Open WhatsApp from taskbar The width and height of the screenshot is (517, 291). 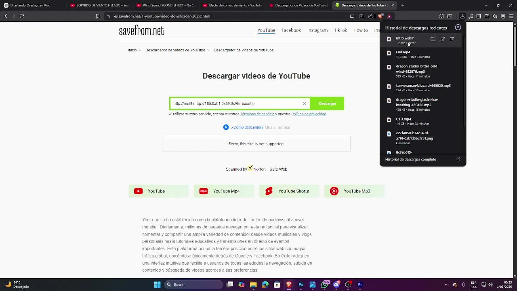(x=324, y=285)
